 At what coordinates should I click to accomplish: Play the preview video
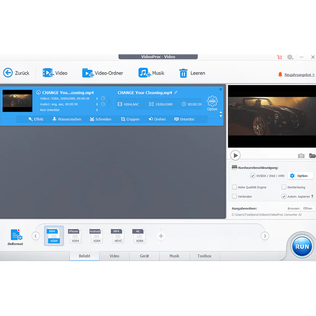click(x=235, y=155)
